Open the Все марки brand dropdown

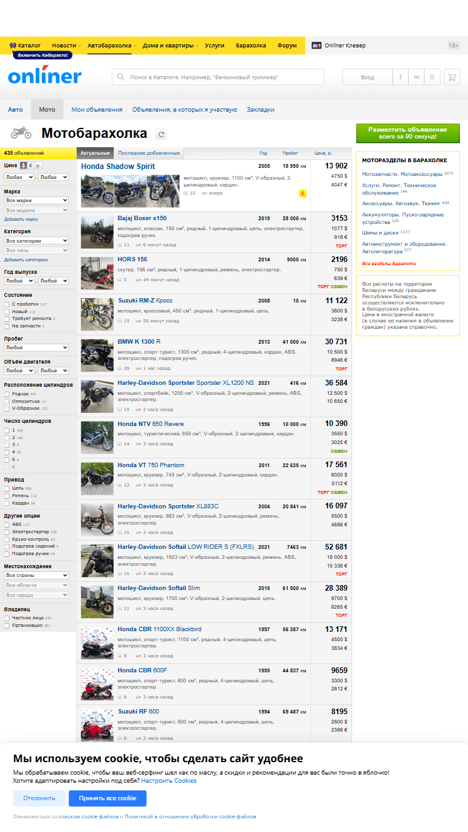(36, 200)
